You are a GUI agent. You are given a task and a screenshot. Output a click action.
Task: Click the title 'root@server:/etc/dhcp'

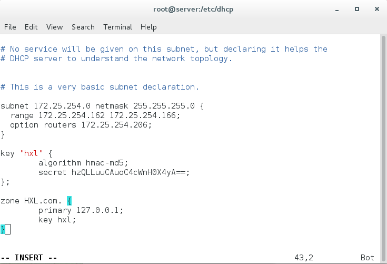click(193, 9)
